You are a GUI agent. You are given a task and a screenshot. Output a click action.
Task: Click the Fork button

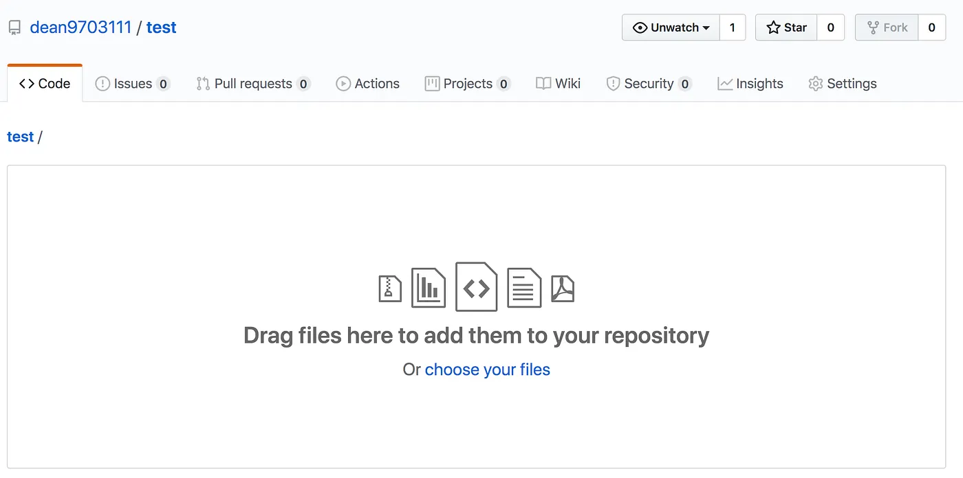coord(887,27)
